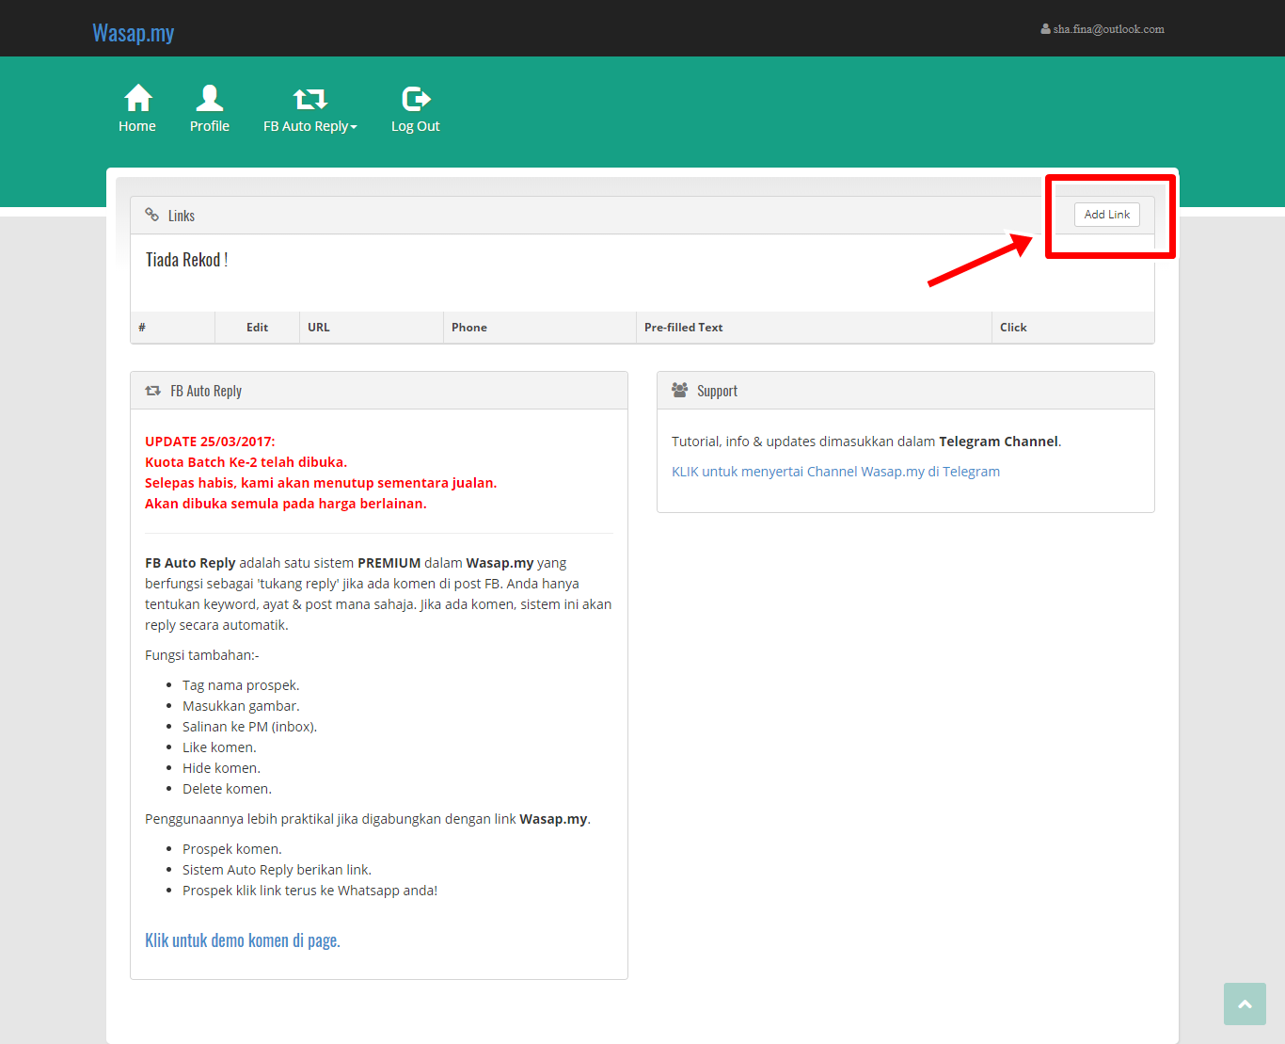
Task: Click the Links panel heading text
Action: [x=182, y=216]
